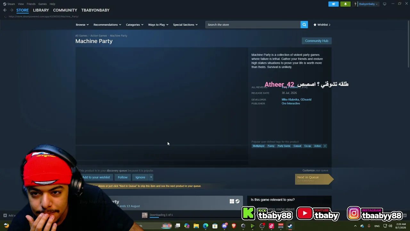Open the Wishlist page
Screen dimensions: 410x231
tap(322, 25)
